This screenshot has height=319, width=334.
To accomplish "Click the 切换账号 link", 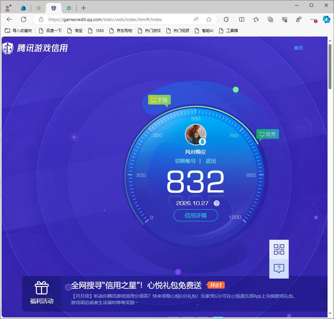I will point(185,161).
